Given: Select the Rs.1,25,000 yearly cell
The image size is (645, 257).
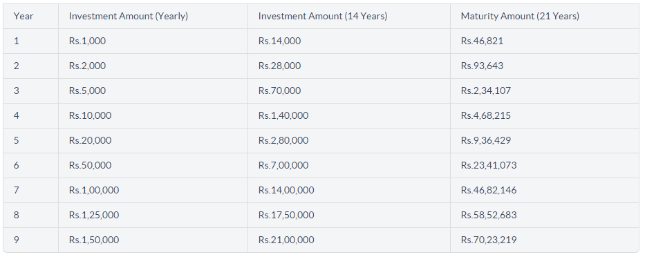Looking at the screenshot, I should [x=94, y=215].
